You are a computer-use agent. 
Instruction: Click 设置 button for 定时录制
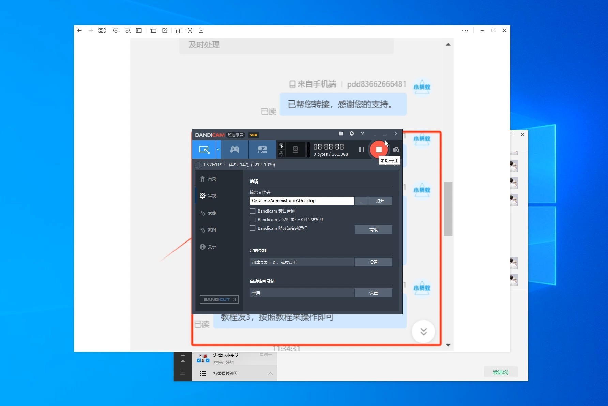[373, 262]
